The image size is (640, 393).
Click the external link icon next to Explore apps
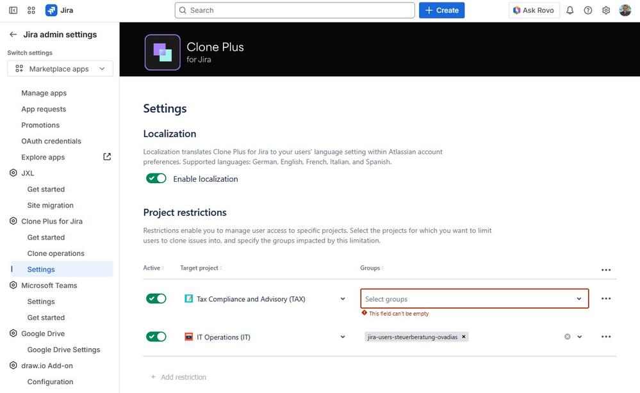point(107,157)
